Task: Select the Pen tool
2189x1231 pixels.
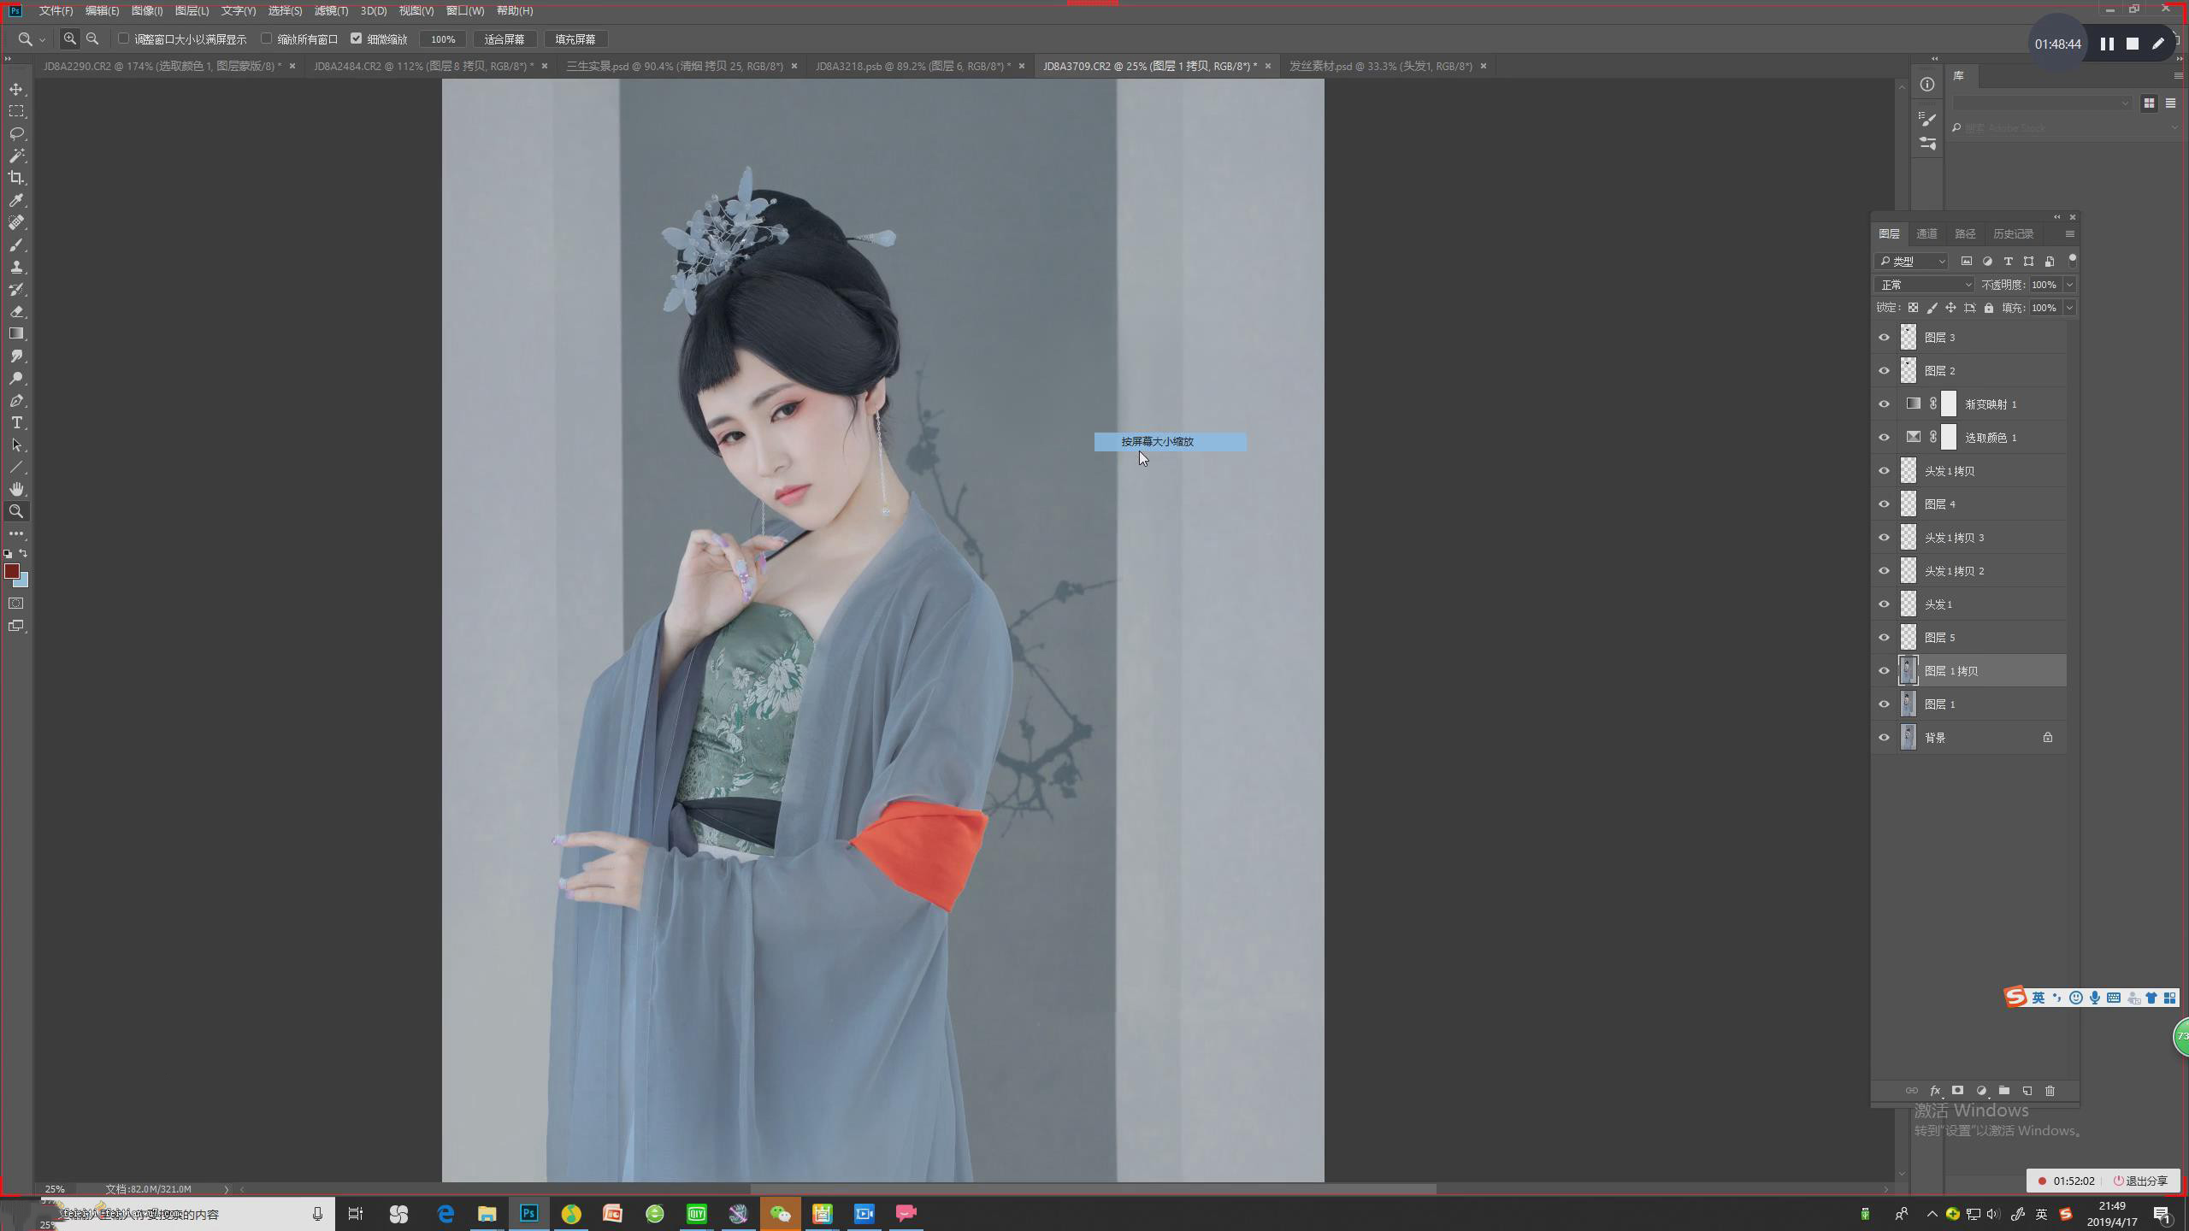Action: (16, 400)
